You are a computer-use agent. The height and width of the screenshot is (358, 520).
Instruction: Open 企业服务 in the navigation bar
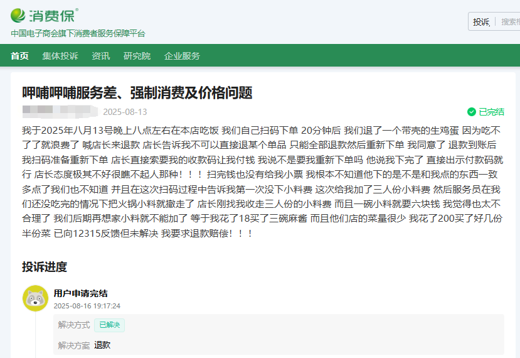click(x=182, y=56)
